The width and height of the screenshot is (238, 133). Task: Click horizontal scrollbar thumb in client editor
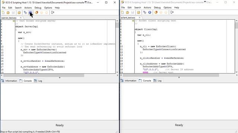[x=171, y=75]
